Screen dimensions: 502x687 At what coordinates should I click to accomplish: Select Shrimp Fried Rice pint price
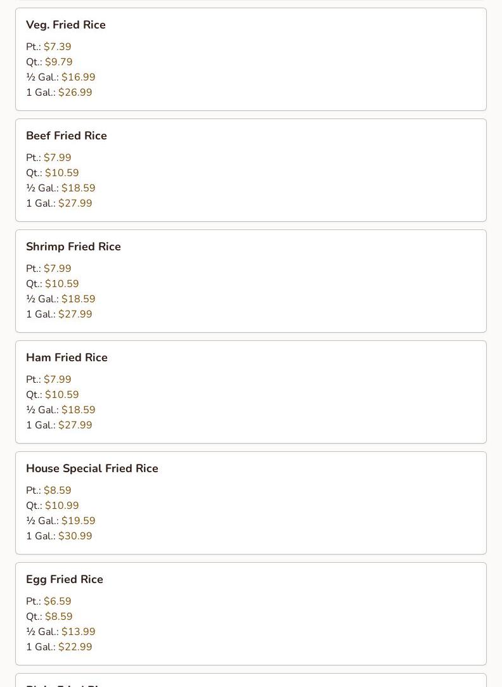57,269
